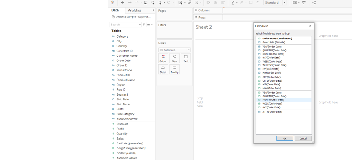Image resolution: width=352 pixels, height=160 pixels.
Task: Collapse the Data pane with the chevron
Action: pyautogui.click(x=153, y=10)
